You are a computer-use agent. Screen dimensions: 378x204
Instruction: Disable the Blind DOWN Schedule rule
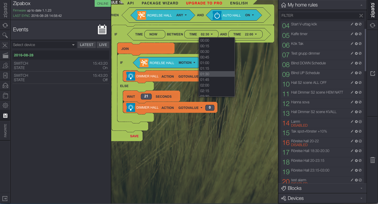360,63
